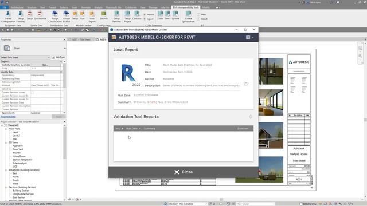Collapse Sections (Building Section) node
Image resolution: width=367 pixels, height=206 pixels.
tap(6, 187)
